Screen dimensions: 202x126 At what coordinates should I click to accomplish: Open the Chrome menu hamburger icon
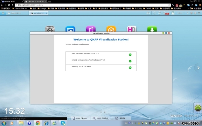[200, 5]
